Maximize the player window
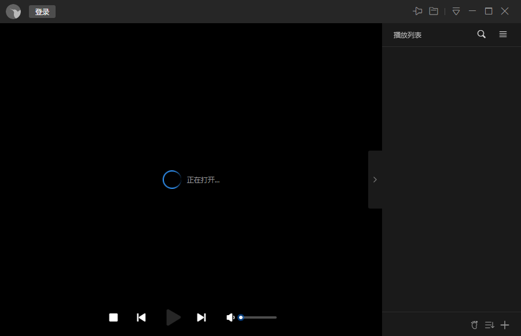 489,11
